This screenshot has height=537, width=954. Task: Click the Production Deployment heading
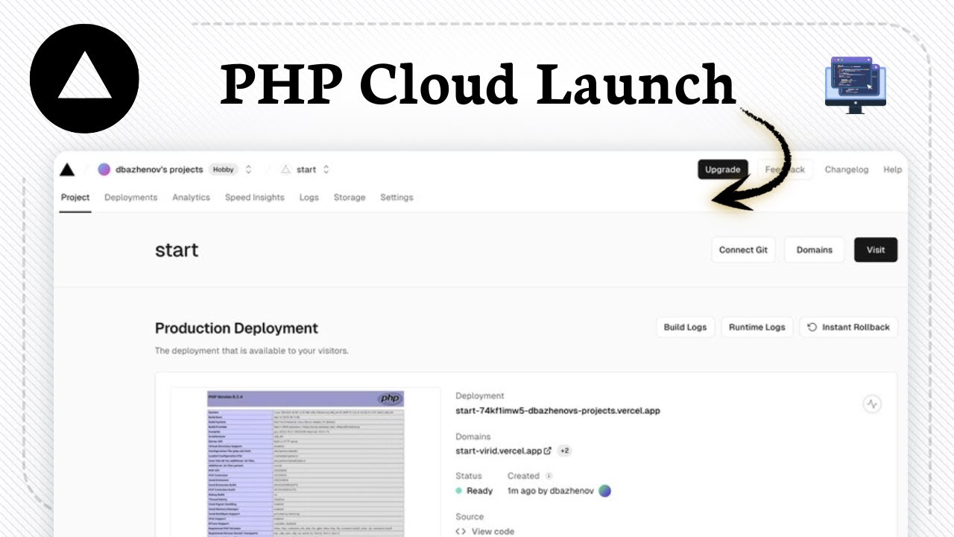click(x=236, y=328)
